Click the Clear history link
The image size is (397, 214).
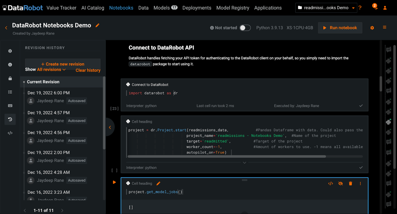click(x=88, y=70)
